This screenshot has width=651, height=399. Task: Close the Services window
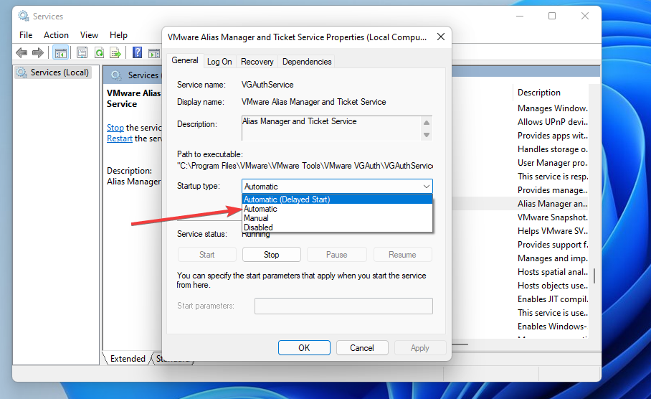(585, 16)
